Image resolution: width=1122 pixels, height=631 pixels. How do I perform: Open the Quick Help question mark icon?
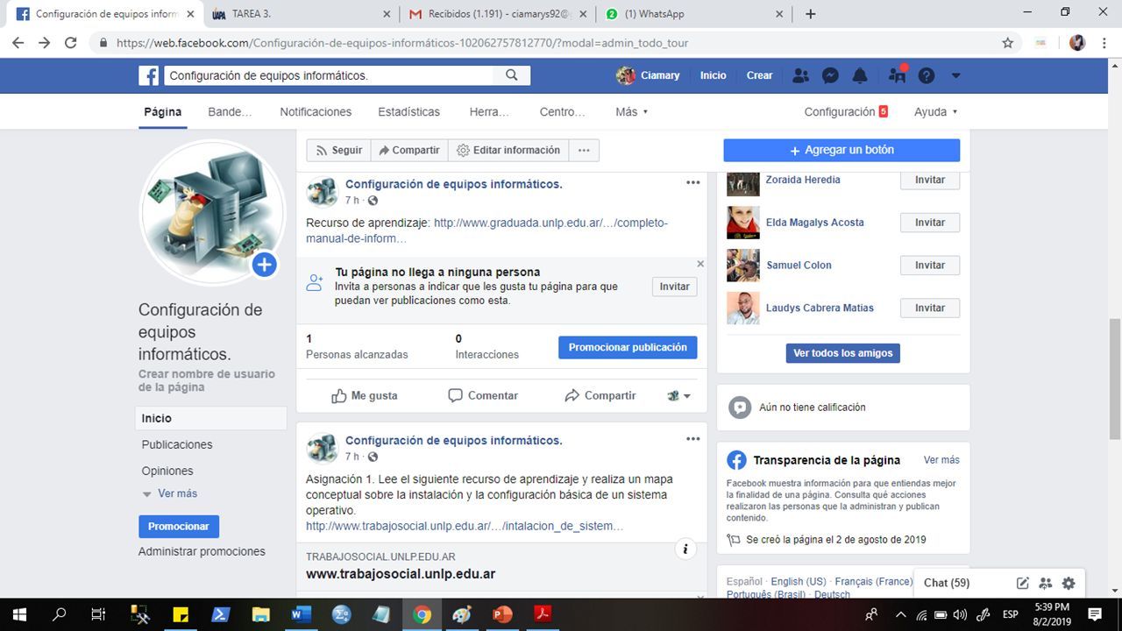click(927, 75)
